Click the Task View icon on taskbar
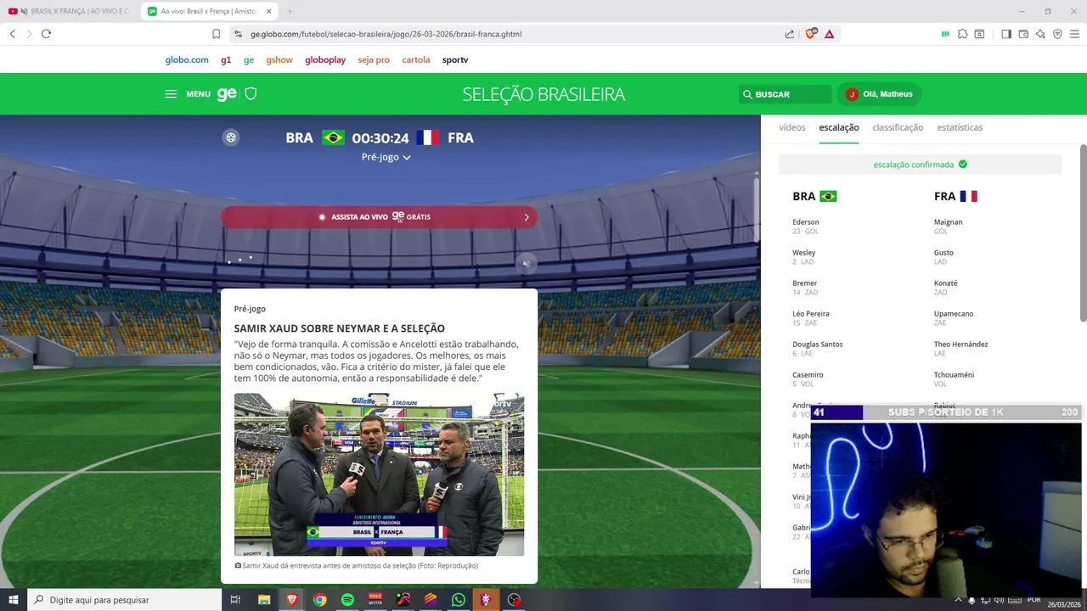This screenshot has height=611, width=1087. pos(235,600)
